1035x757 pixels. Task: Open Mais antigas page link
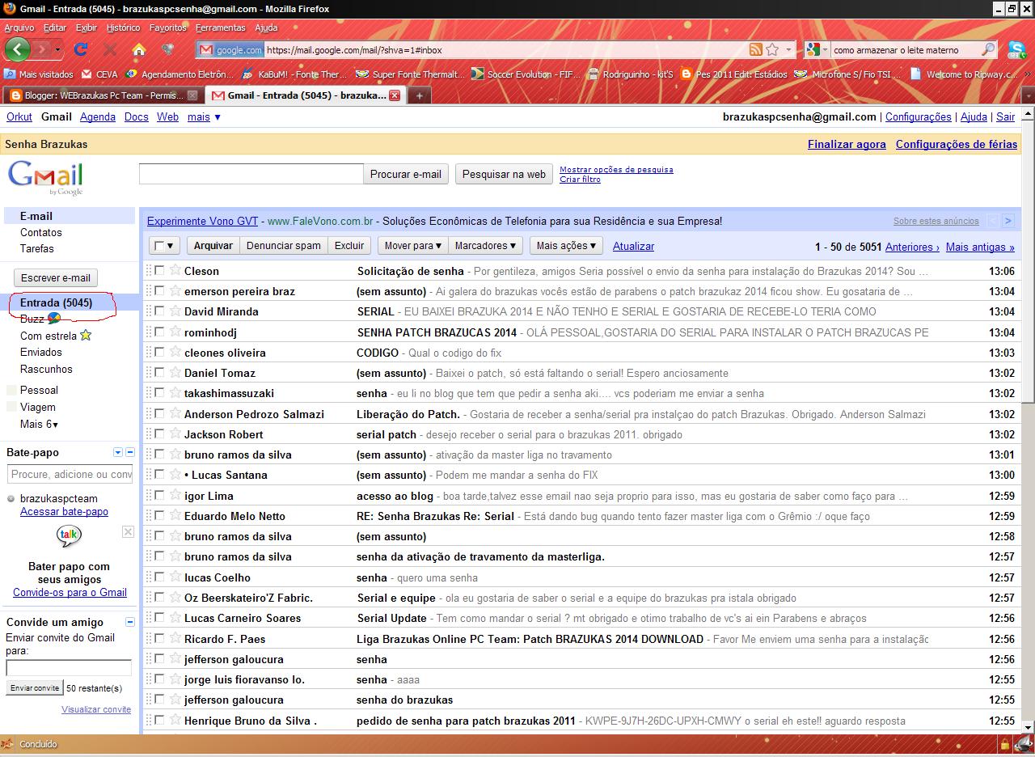click(x=980, y=247)
